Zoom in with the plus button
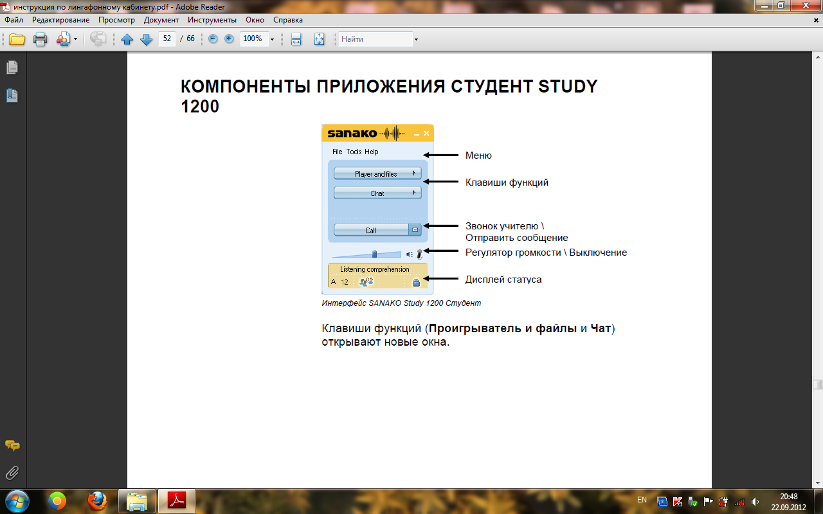Viewport: 823px width, 514px height. point(229,39)
